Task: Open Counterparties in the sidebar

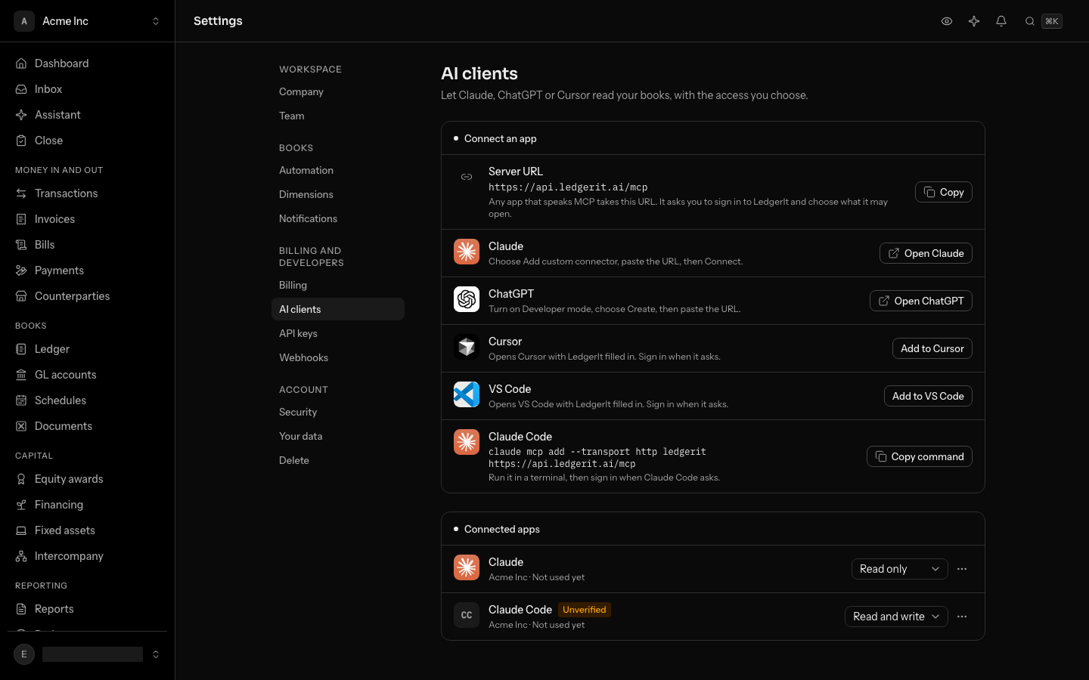Action: click(x=87, y=296)
